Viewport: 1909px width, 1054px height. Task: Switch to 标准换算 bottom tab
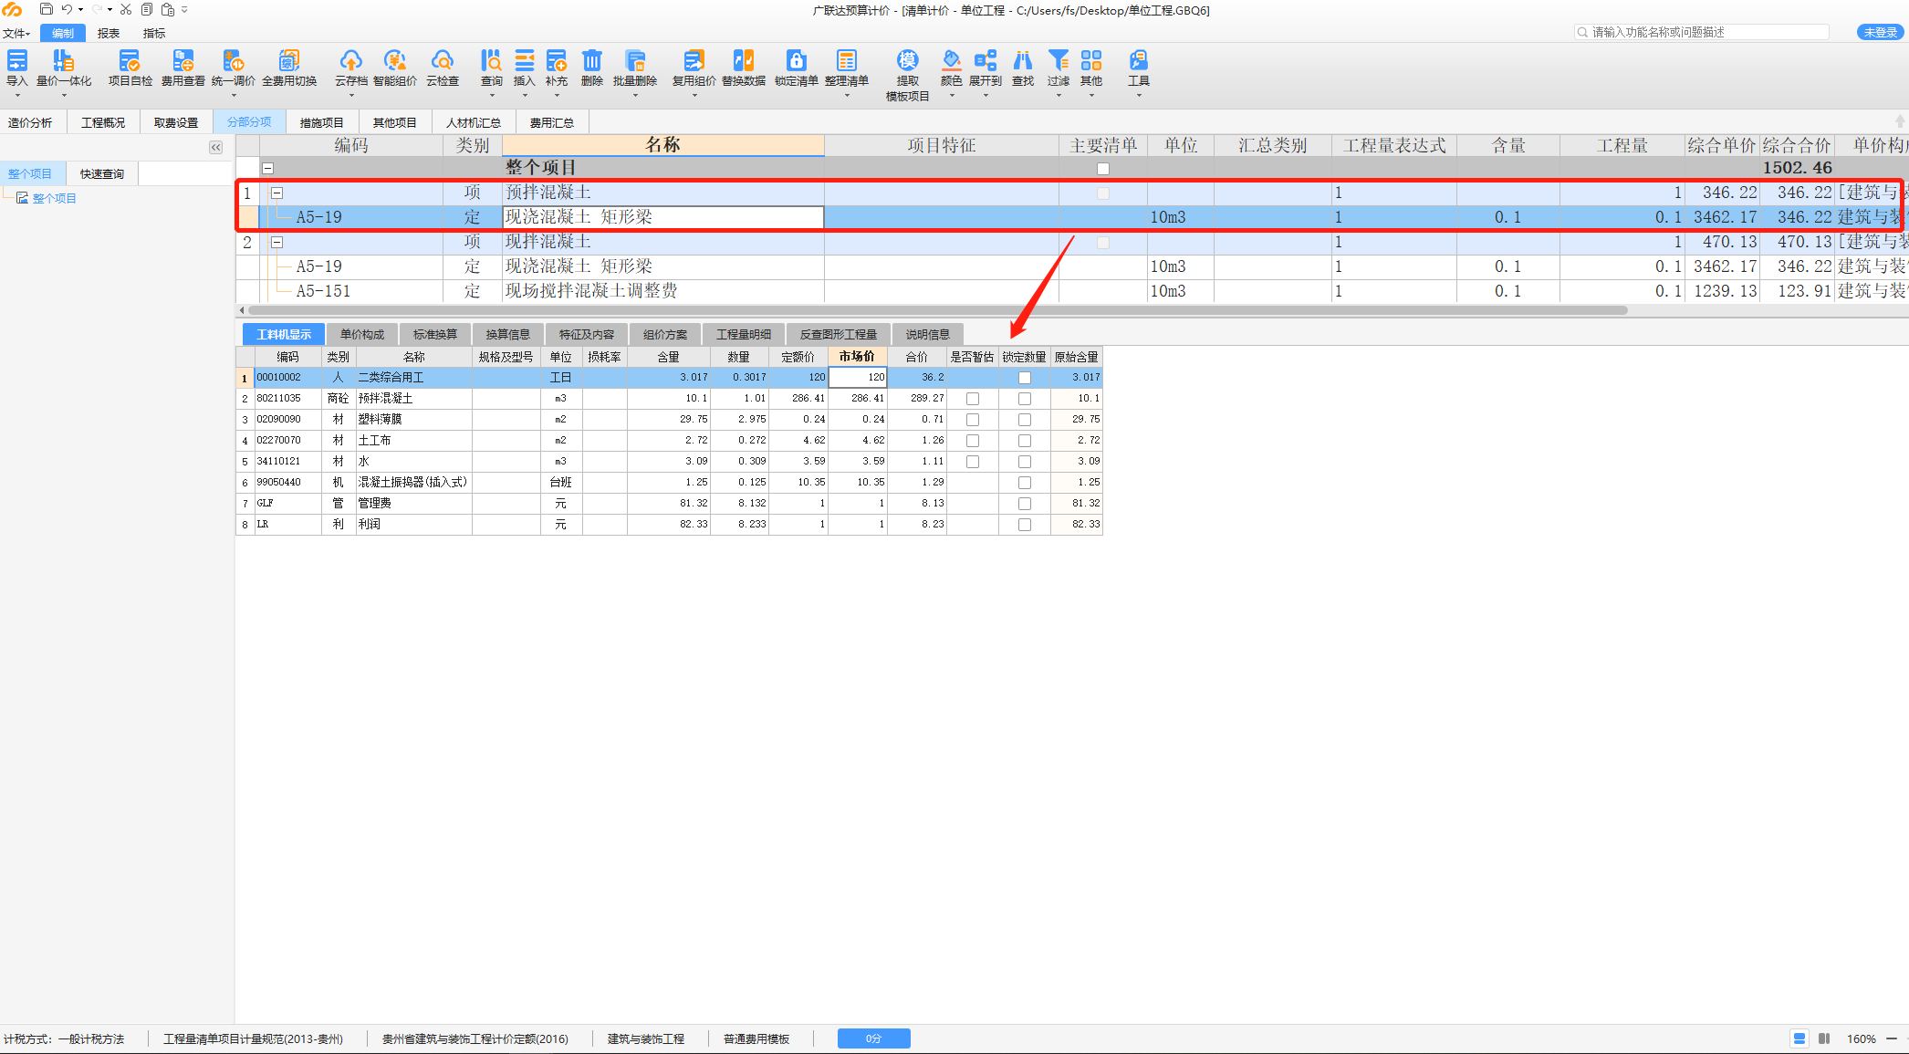coord(435,334)
